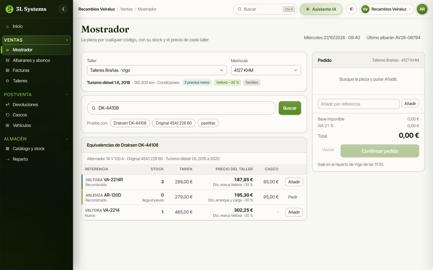Focus the top Buscar search box
This screenshot has height=270, width=433.
pos(265,9)
